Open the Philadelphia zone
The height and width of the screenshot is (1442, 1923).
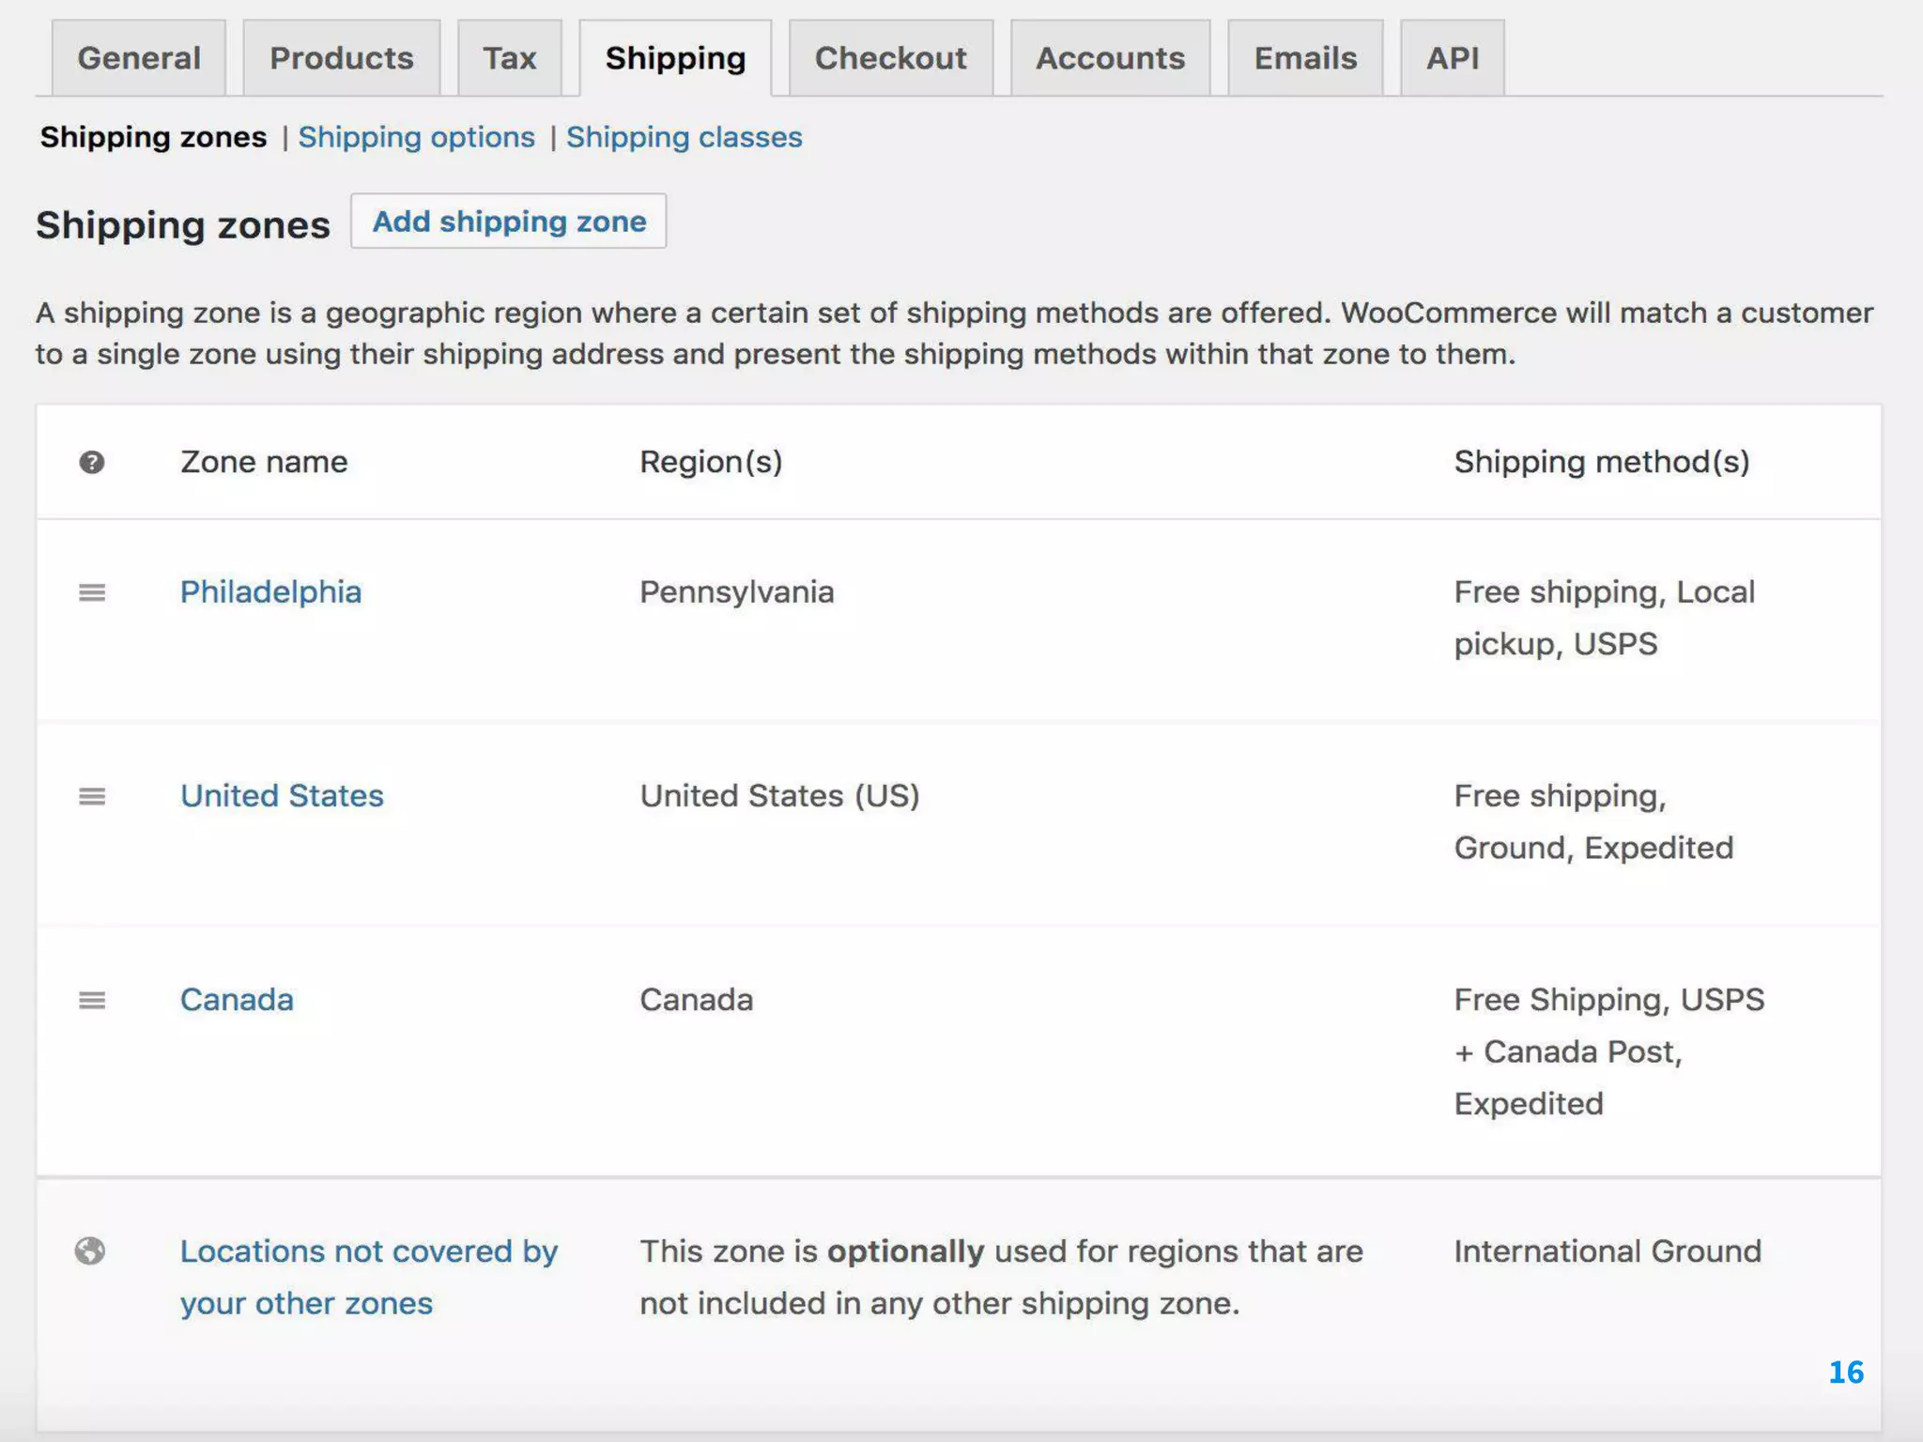(x=270, y=591)
